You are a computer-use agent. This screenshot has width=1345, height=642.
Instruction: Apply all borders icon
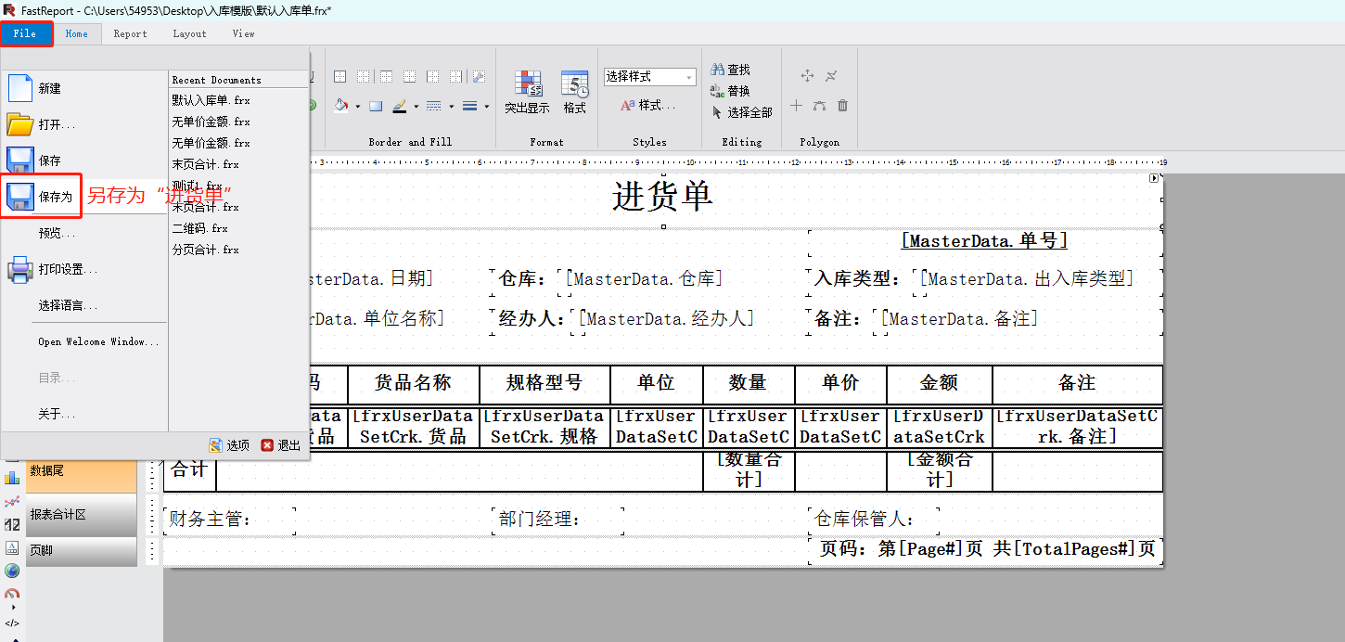tap(339, 76)
